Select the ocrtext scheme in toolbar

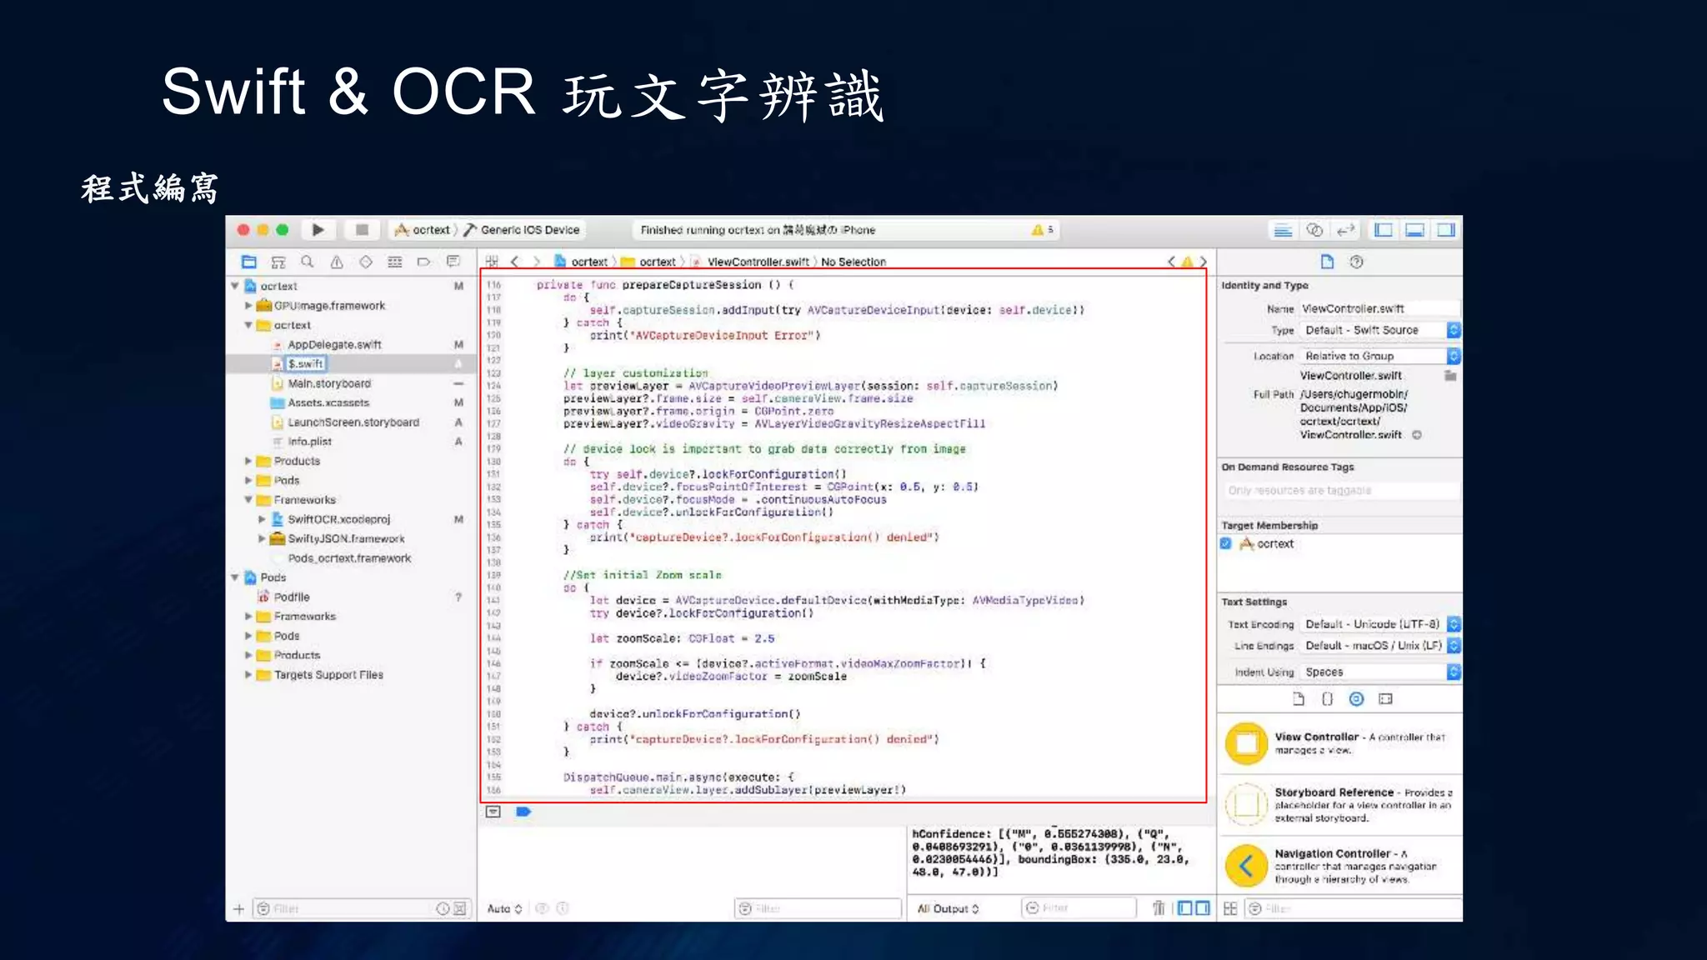click(423, 230)
